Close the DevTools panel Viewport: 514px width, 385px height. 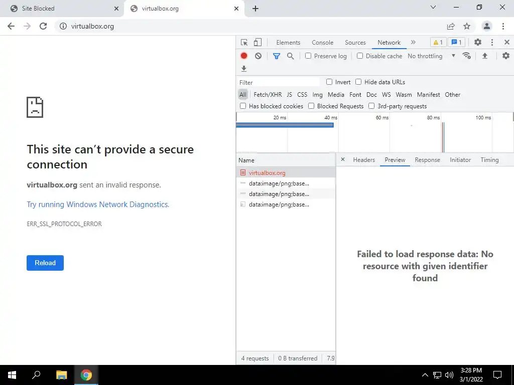click(507, 42)
